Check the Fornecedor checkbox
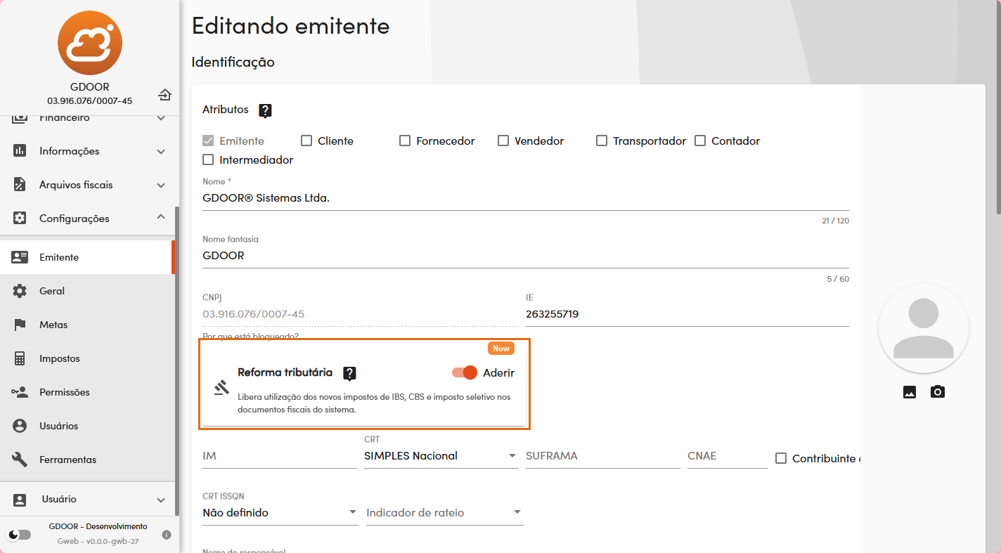The image size is (1001, 553). (405, 141)
